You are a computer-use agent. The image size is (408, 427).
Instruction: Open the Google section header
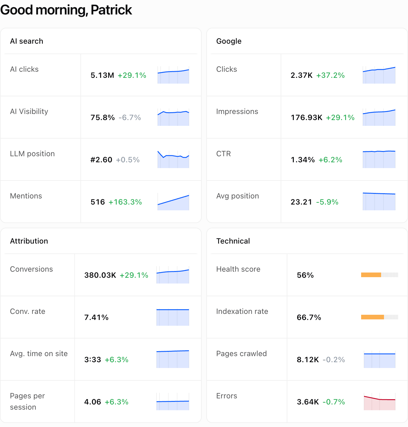[x=229, y=41]
